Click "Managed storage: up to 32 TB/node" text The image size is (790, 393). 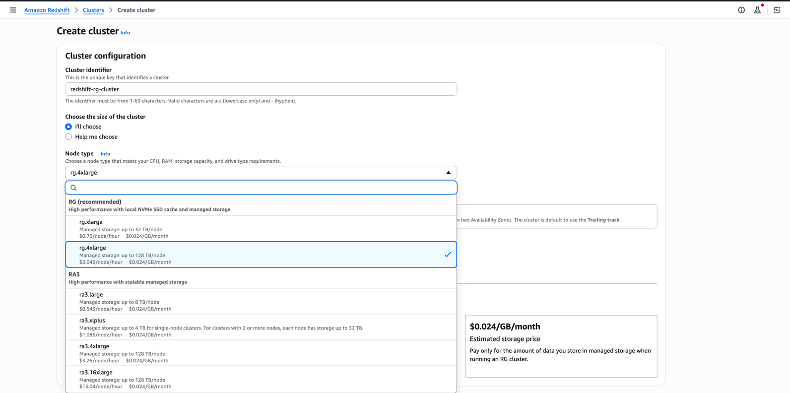point(121,230)
